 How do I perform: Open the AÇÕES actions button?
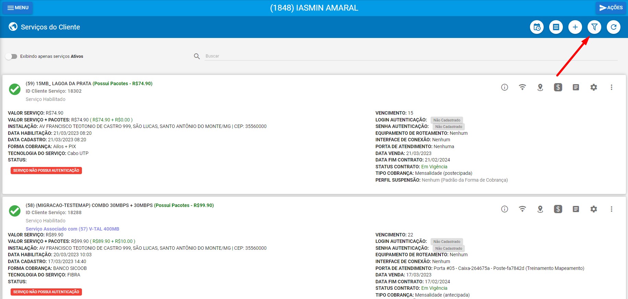pos(611,8)
